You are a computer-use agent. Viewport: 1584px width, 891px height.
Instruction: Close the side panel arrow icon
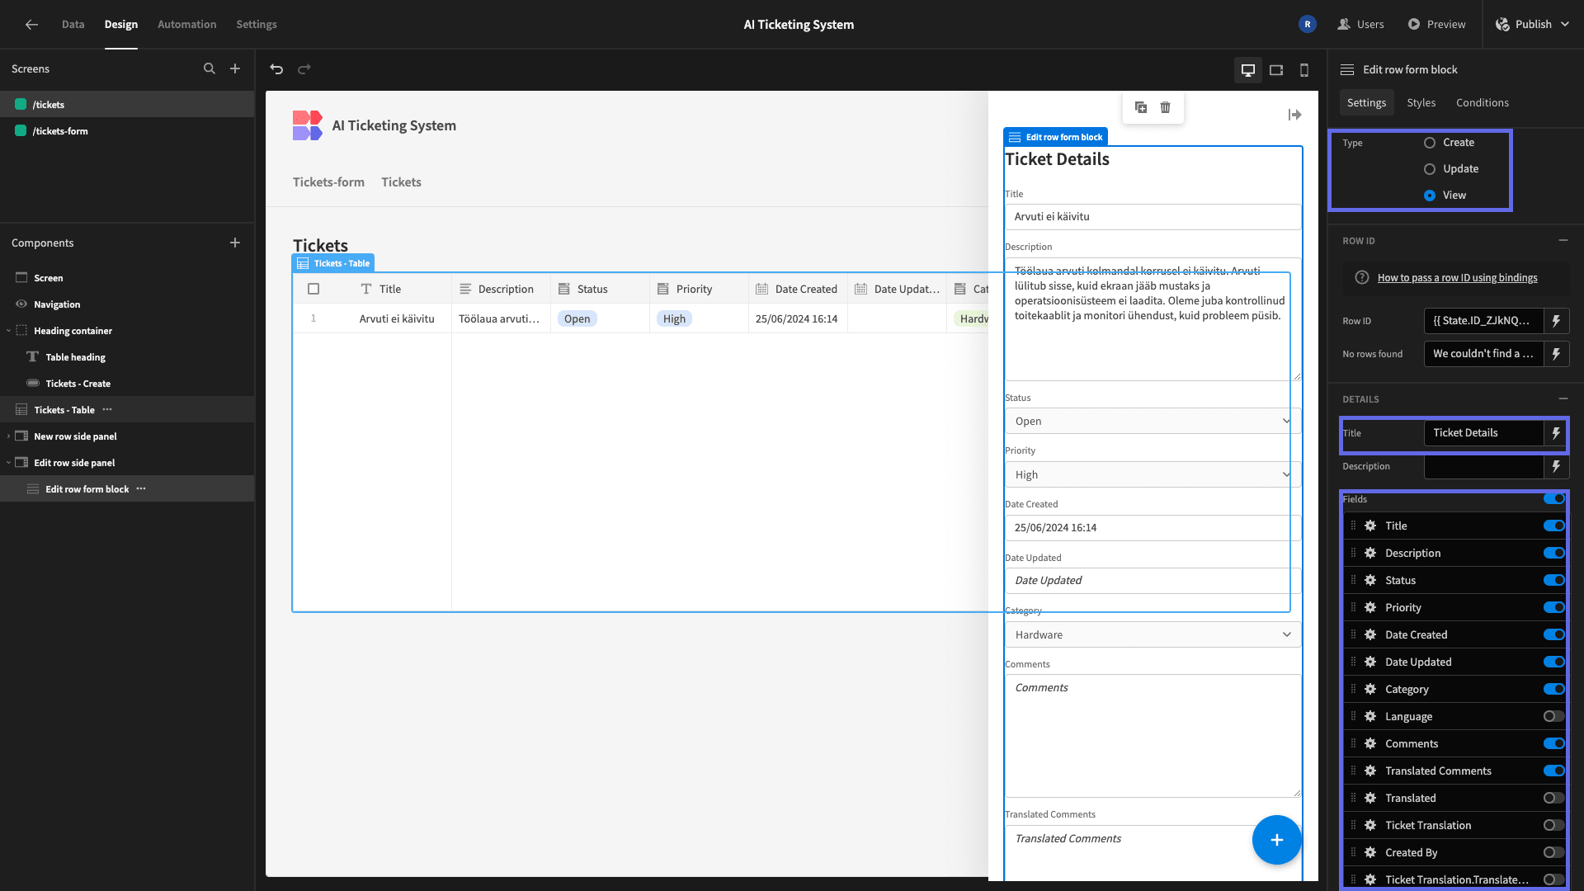coord(1294,115)
